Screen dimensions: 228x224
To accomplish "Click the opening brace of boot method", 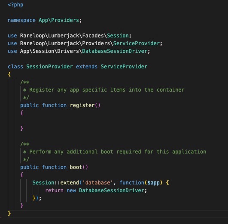I will pos(21,175).
